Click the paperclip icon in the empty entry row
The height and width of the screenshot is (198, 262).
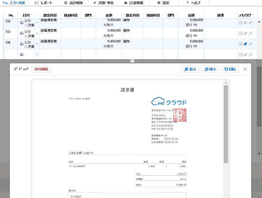pos(250,55)
